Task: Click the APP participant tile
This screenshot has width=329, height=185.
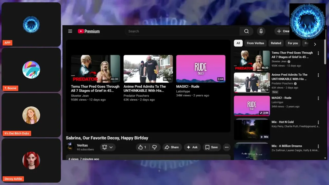Action: [31, 24]
